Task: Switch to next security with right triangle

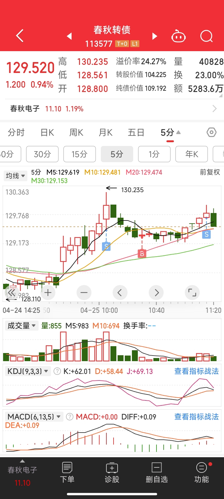Action: (x=155, y=36)
